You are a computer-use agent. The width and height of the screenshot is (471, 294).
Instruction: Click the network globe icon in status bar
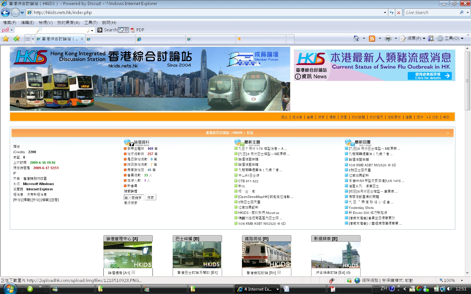(357, 280)
